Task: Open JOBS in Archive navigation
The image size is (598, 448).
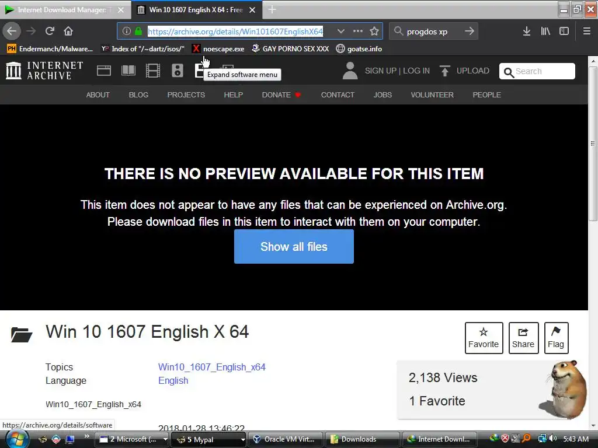Action: click(x=383, y=95)
